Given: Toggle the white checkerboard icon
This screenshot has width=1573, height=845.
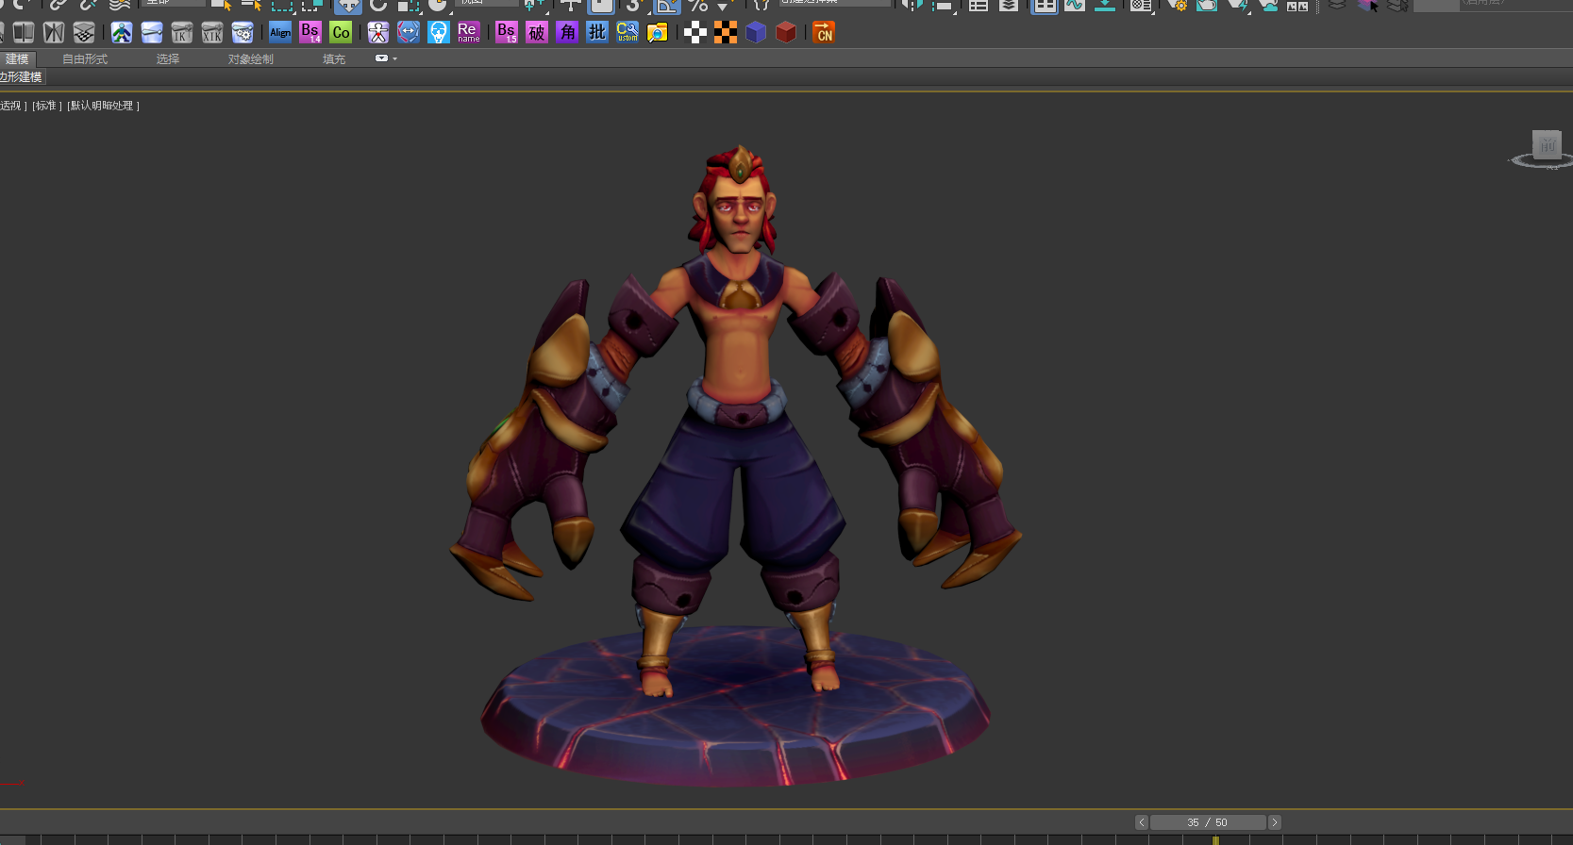Looking at the screenshot, I should [x=695, y=33].
